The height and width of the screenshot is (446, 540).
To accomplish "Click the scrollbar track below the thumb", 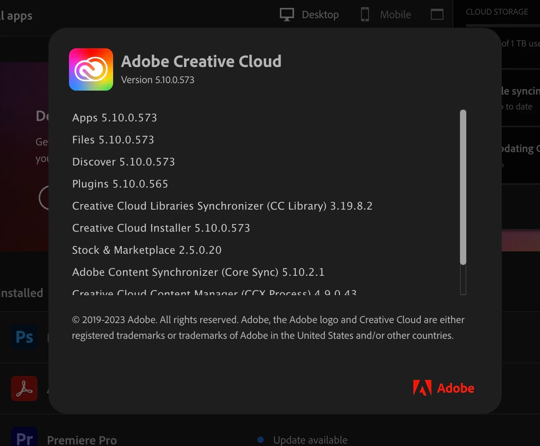I will 463,279.
